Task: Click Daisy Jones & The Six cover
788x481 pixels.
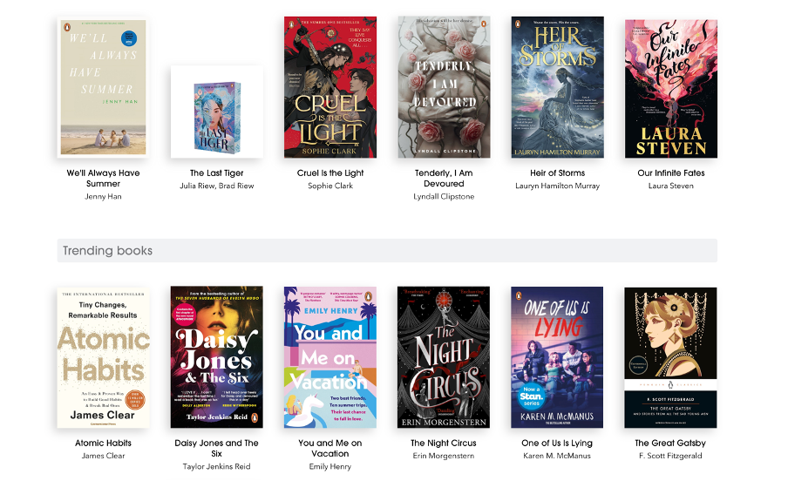Action: coord(216,357)
